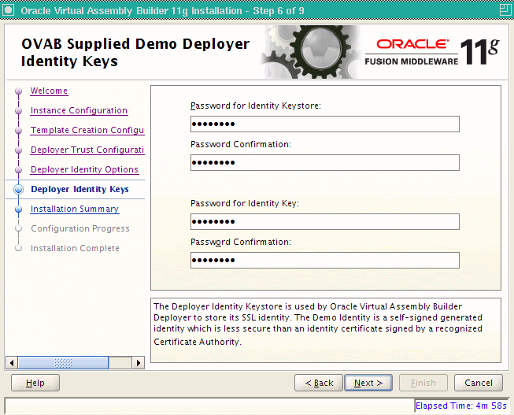Click the Deployer Identity Keys active step bullet
The image size is (514, 415).
coord(19,189)
